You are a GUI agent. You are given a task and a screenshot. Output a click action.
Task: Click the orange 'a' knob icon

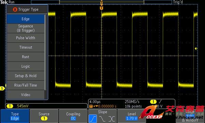(15, 10)
